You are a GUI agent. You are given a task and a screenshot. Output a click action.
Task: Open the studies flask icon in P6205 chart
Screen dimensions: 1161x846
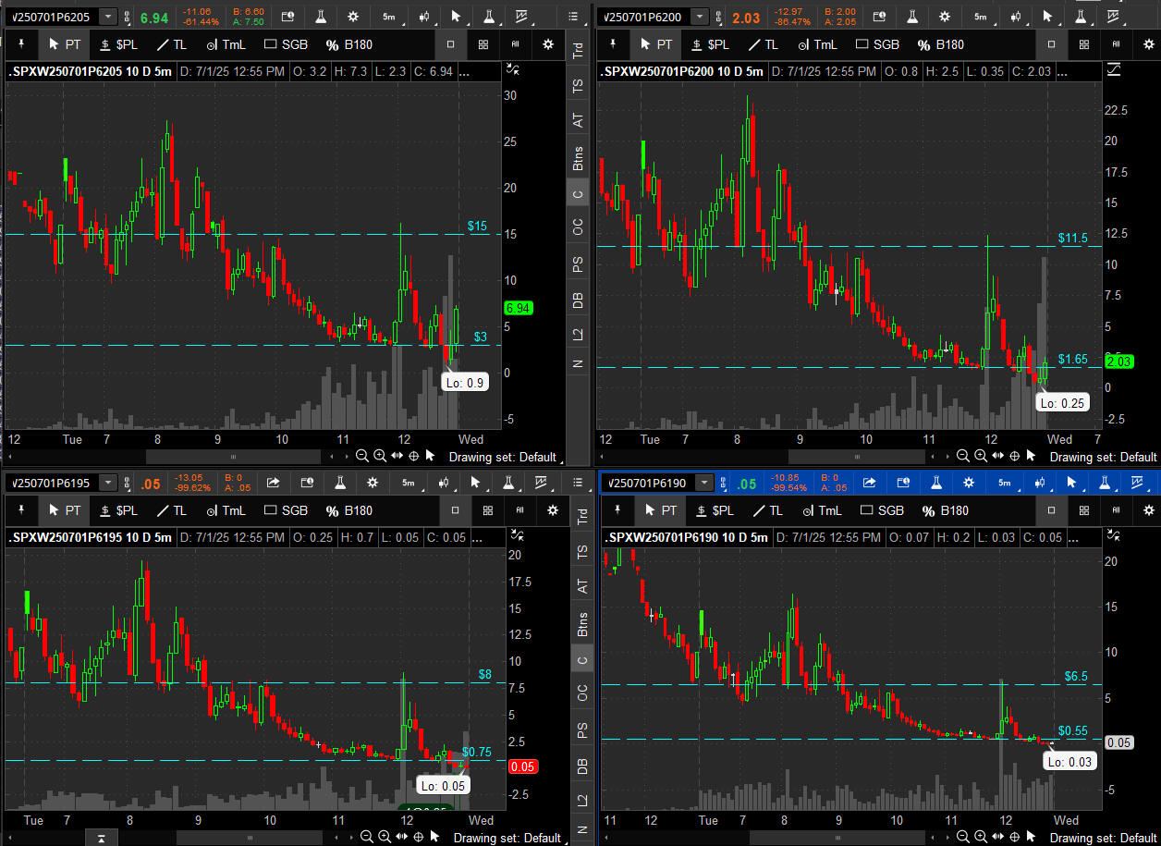pos(318,17)
